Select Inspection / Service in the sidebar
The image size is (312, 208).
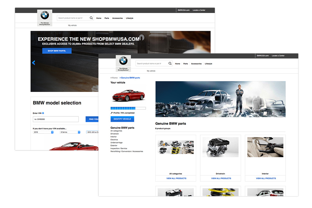click(119, 148)
